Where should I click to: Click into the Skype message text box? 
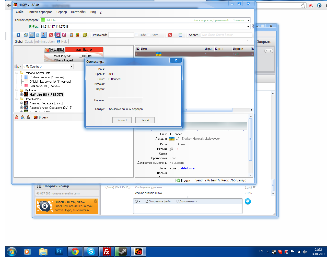click(x=188, y=209)
